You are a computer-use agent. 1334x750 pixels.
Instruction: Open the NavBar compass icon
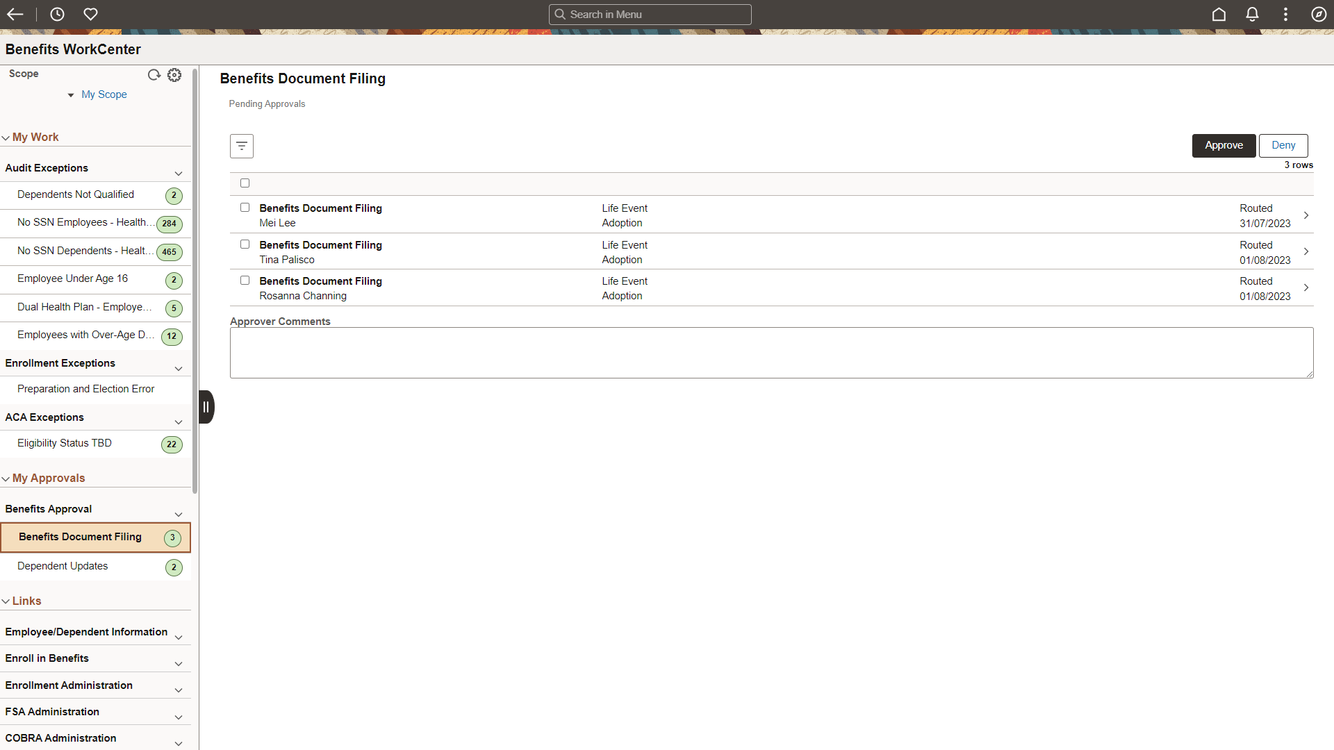(x=1319, y=14)
